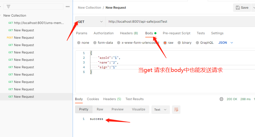Select the binary body radio button

pyautogui.click(x=179, y=43)
